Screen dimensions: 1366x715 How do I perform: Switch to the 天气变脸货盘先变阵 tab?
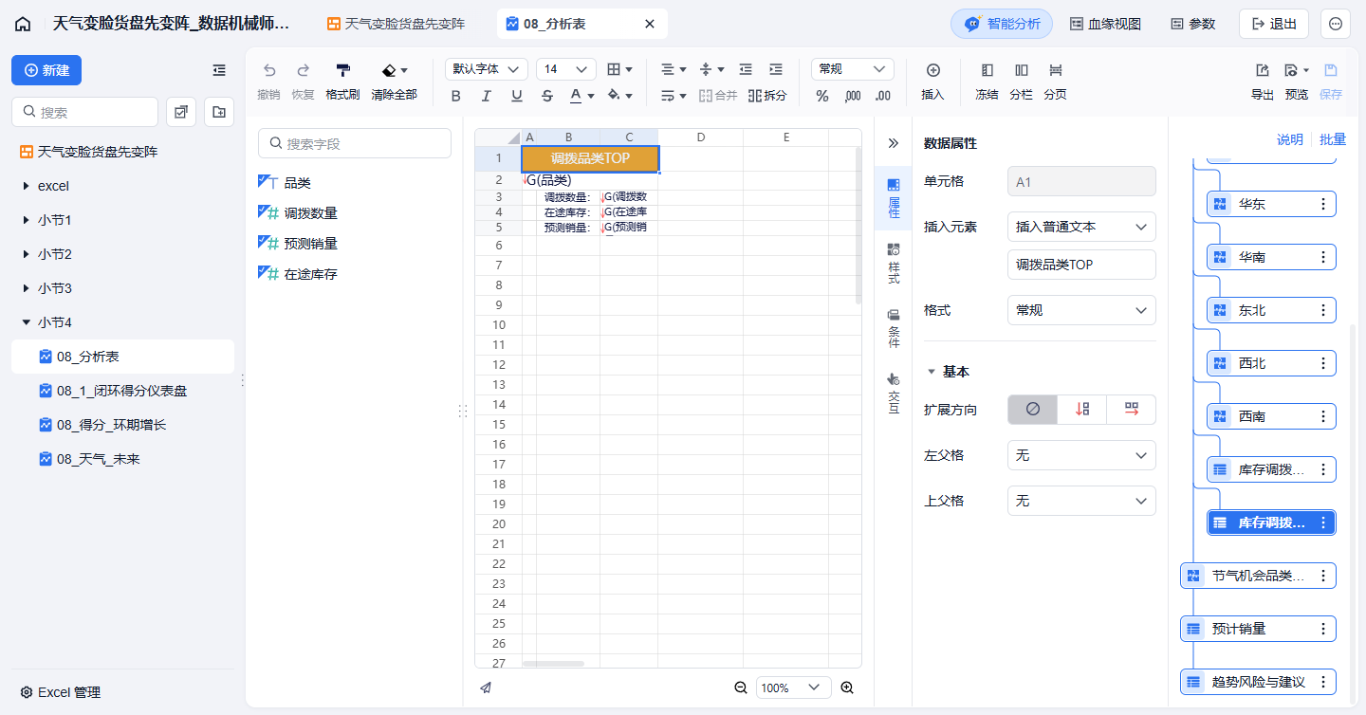pyautogui.click(x=397, y=24)
